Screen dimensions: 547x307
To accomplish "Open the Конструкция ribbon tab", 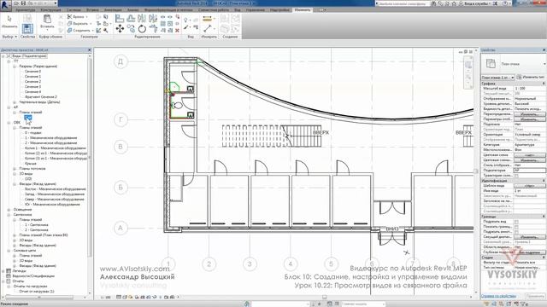I will coord(50,10).
